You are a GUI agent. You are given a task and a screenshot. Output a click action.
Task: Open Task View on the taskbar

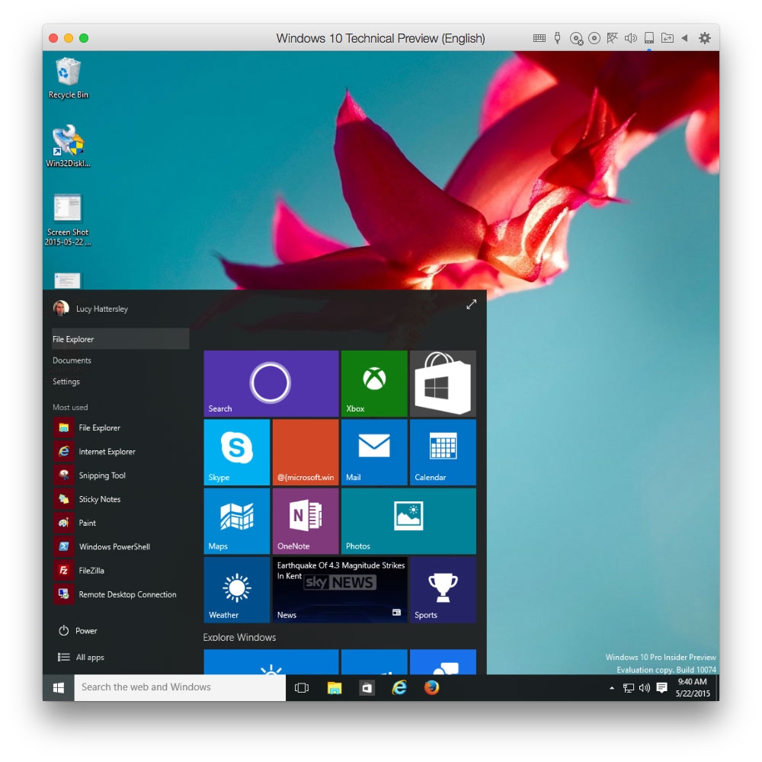[x=302, y=687]
